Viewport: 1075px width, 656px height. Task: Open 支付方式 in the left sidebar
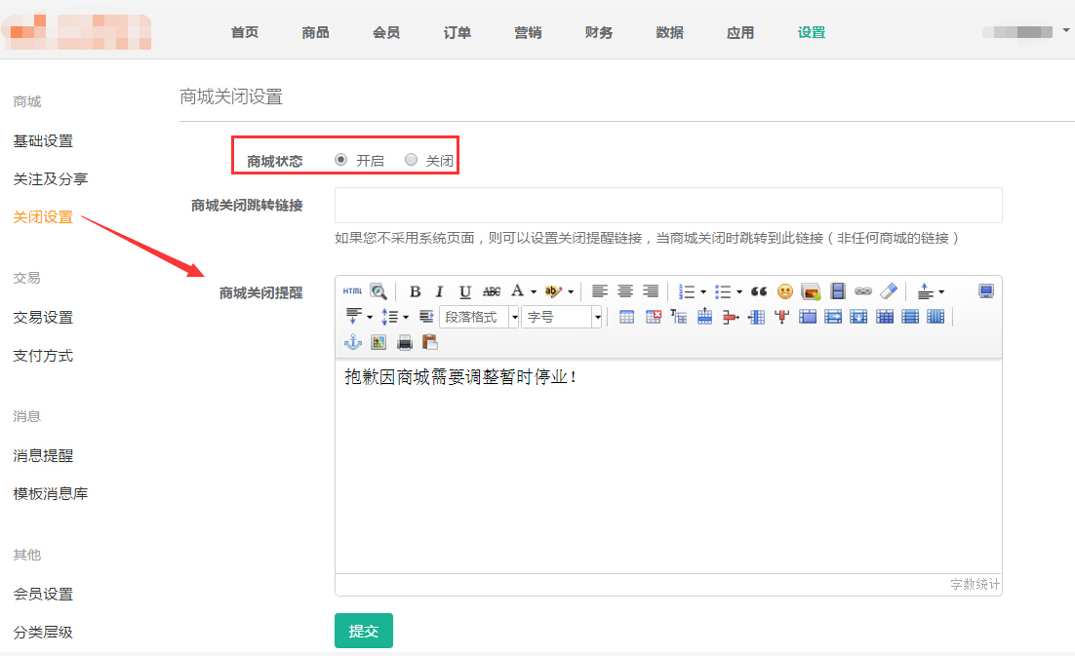(43, 356)
